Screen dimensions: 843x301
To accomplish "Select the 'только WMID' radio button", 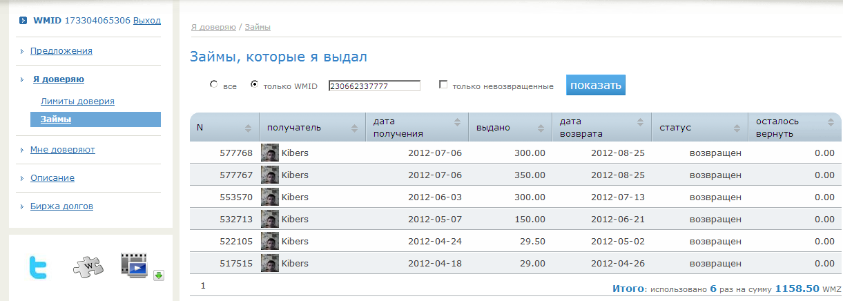I will [x=254, y=85].
